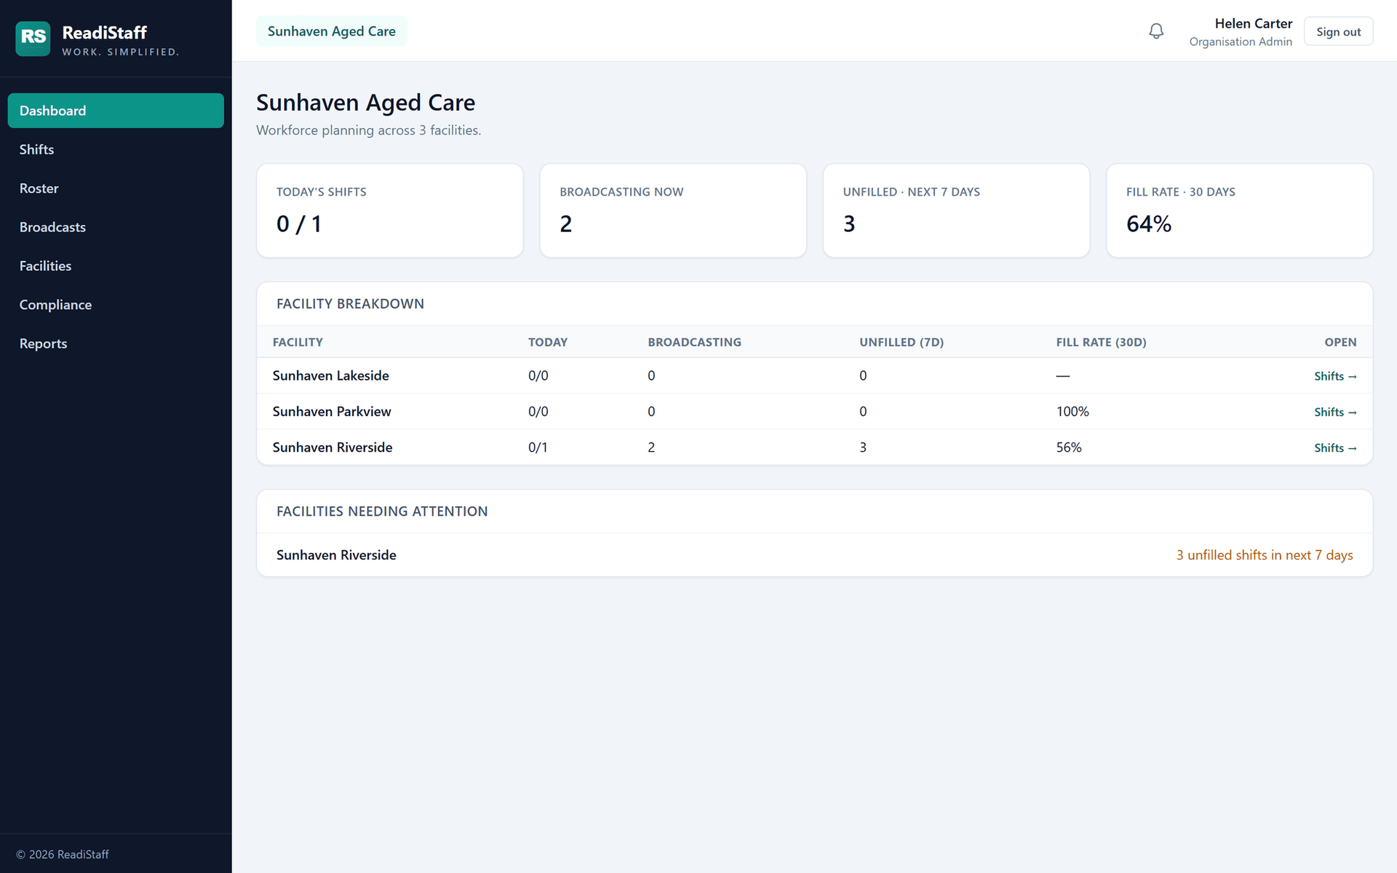Click the notifications bell icon

[x=1156, y=31]
